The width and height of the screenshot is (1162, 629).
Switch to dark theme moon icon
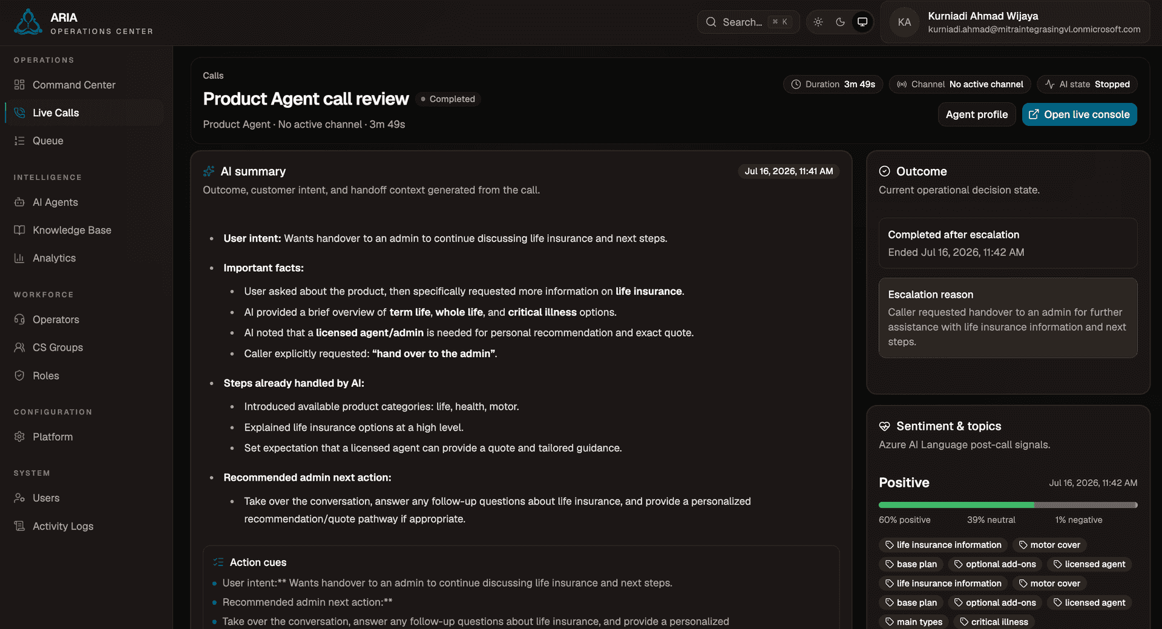(841, 22)
